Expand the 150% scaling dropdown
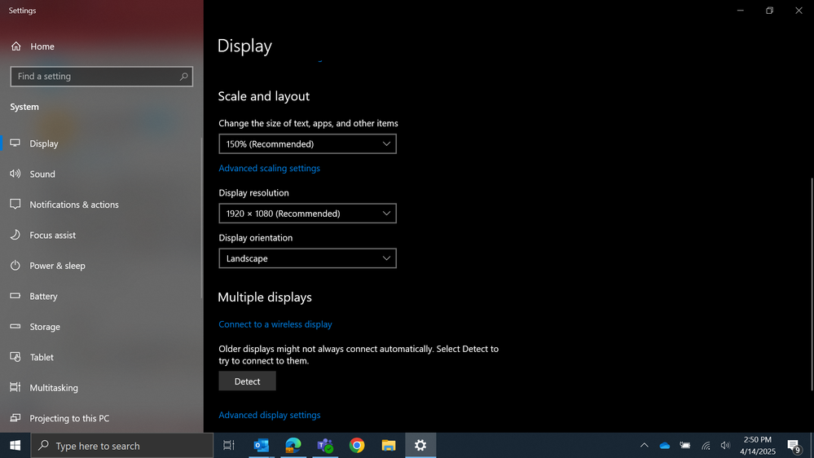The width and height of the screenshot is (814, 458). [307, 144]
